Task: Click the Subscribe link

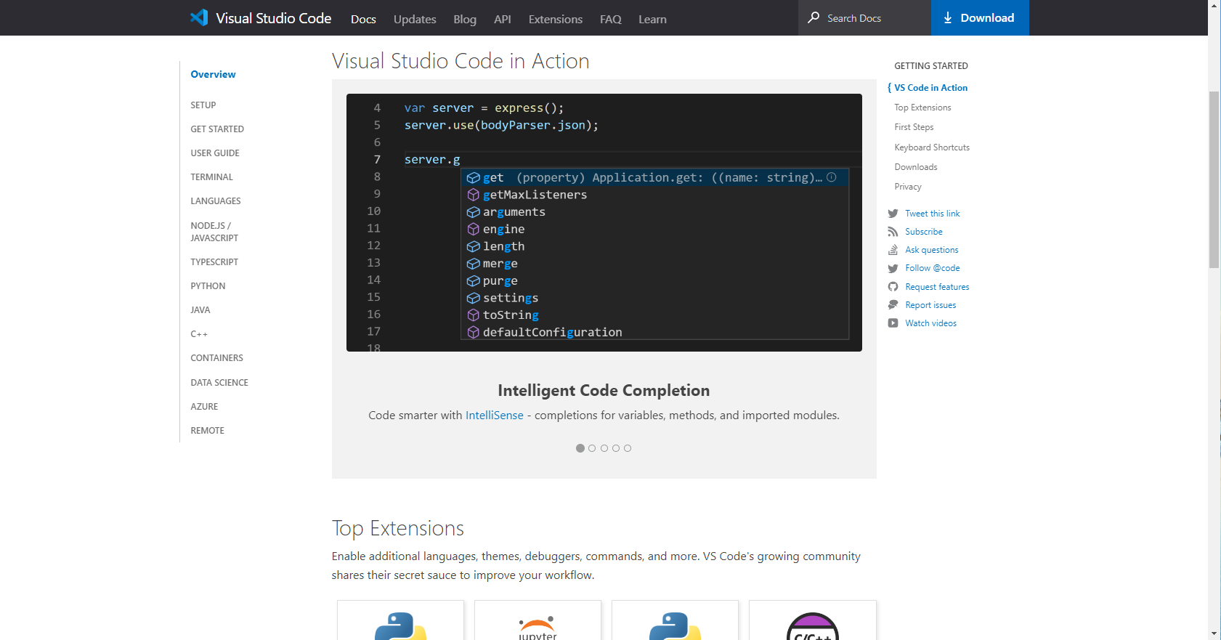Action: pyautogui.click(x=924, y=232)
